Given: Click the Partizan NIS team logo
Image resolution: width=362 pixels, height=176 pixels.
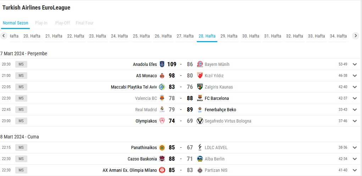Looking at the screenshot, I should click(x=200, y=170).
